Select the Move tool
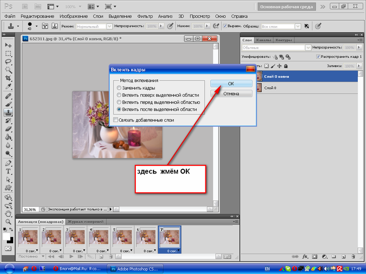The image size is (366, 274). [8, 45]
